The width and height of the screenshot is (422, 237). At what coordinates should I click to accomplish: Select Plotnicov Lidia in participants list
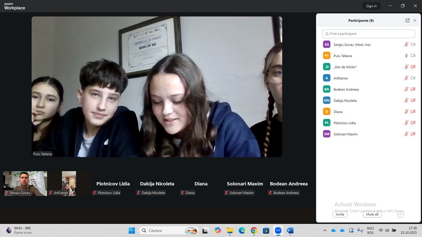(x=344, y=123)
